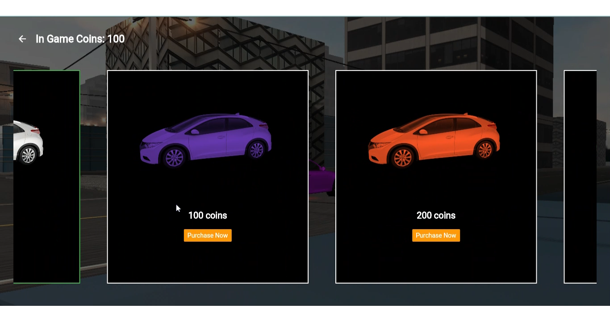Purchase the orange car for 200 coins

pyautogui.click(x=436, y=235)
